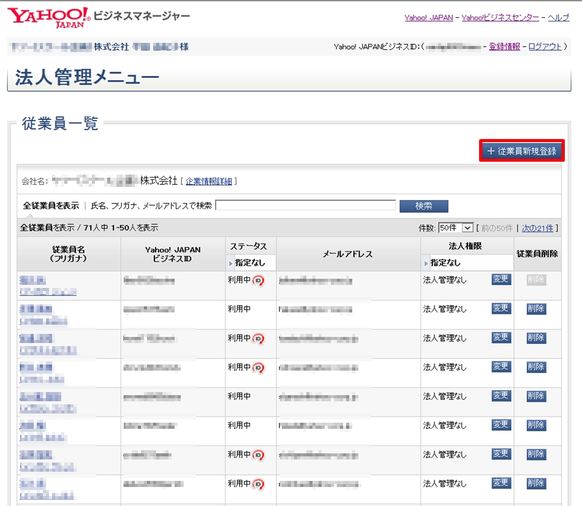
Task: Click 削除 button in second employee row
Action: pos(536,309)
